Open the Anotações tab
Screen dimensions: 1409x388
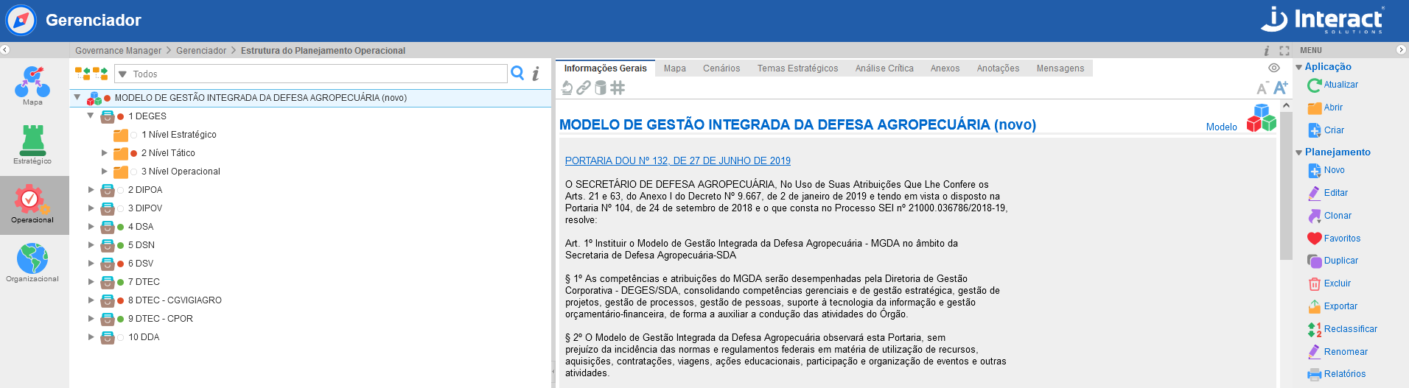click(x=999, y=68)
